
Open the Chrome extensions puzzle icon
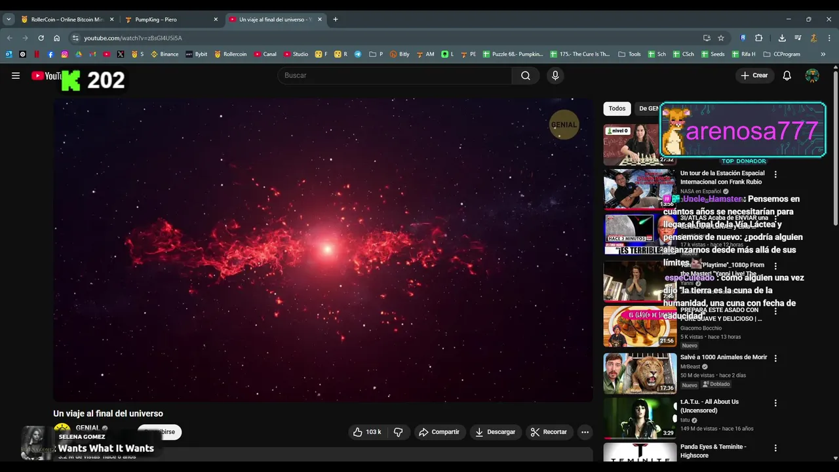[x=759, y=38]
